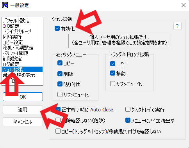Select 最小化時の表示 in the settings list
This screenshot has height=148, width=189.
[23, 75]
